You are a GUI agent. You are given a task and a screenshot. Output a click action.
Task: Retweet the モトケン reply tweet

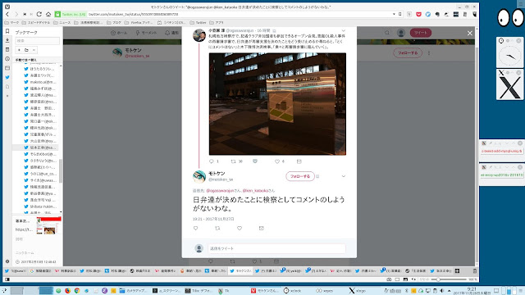point(217,228)
